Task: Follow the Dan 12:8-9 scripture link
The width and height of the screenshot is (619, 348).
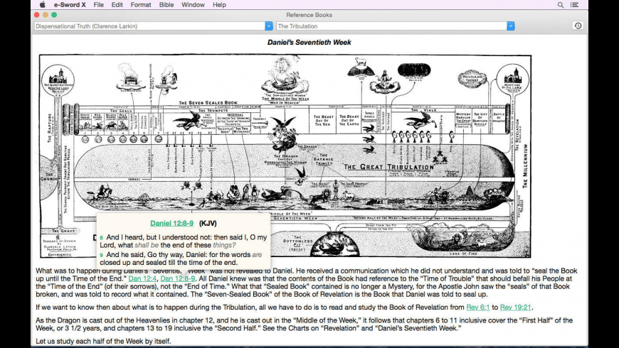Action: click(x=178, y=278)
